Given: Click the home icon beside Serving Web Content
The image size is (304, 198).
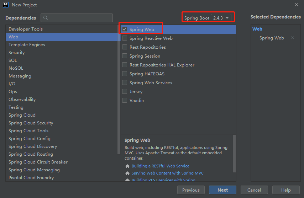Looking at the screenshot, I should coord(127,173).
